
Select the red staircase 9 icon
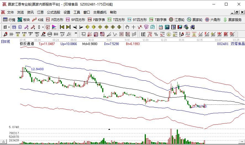(33, 27)
